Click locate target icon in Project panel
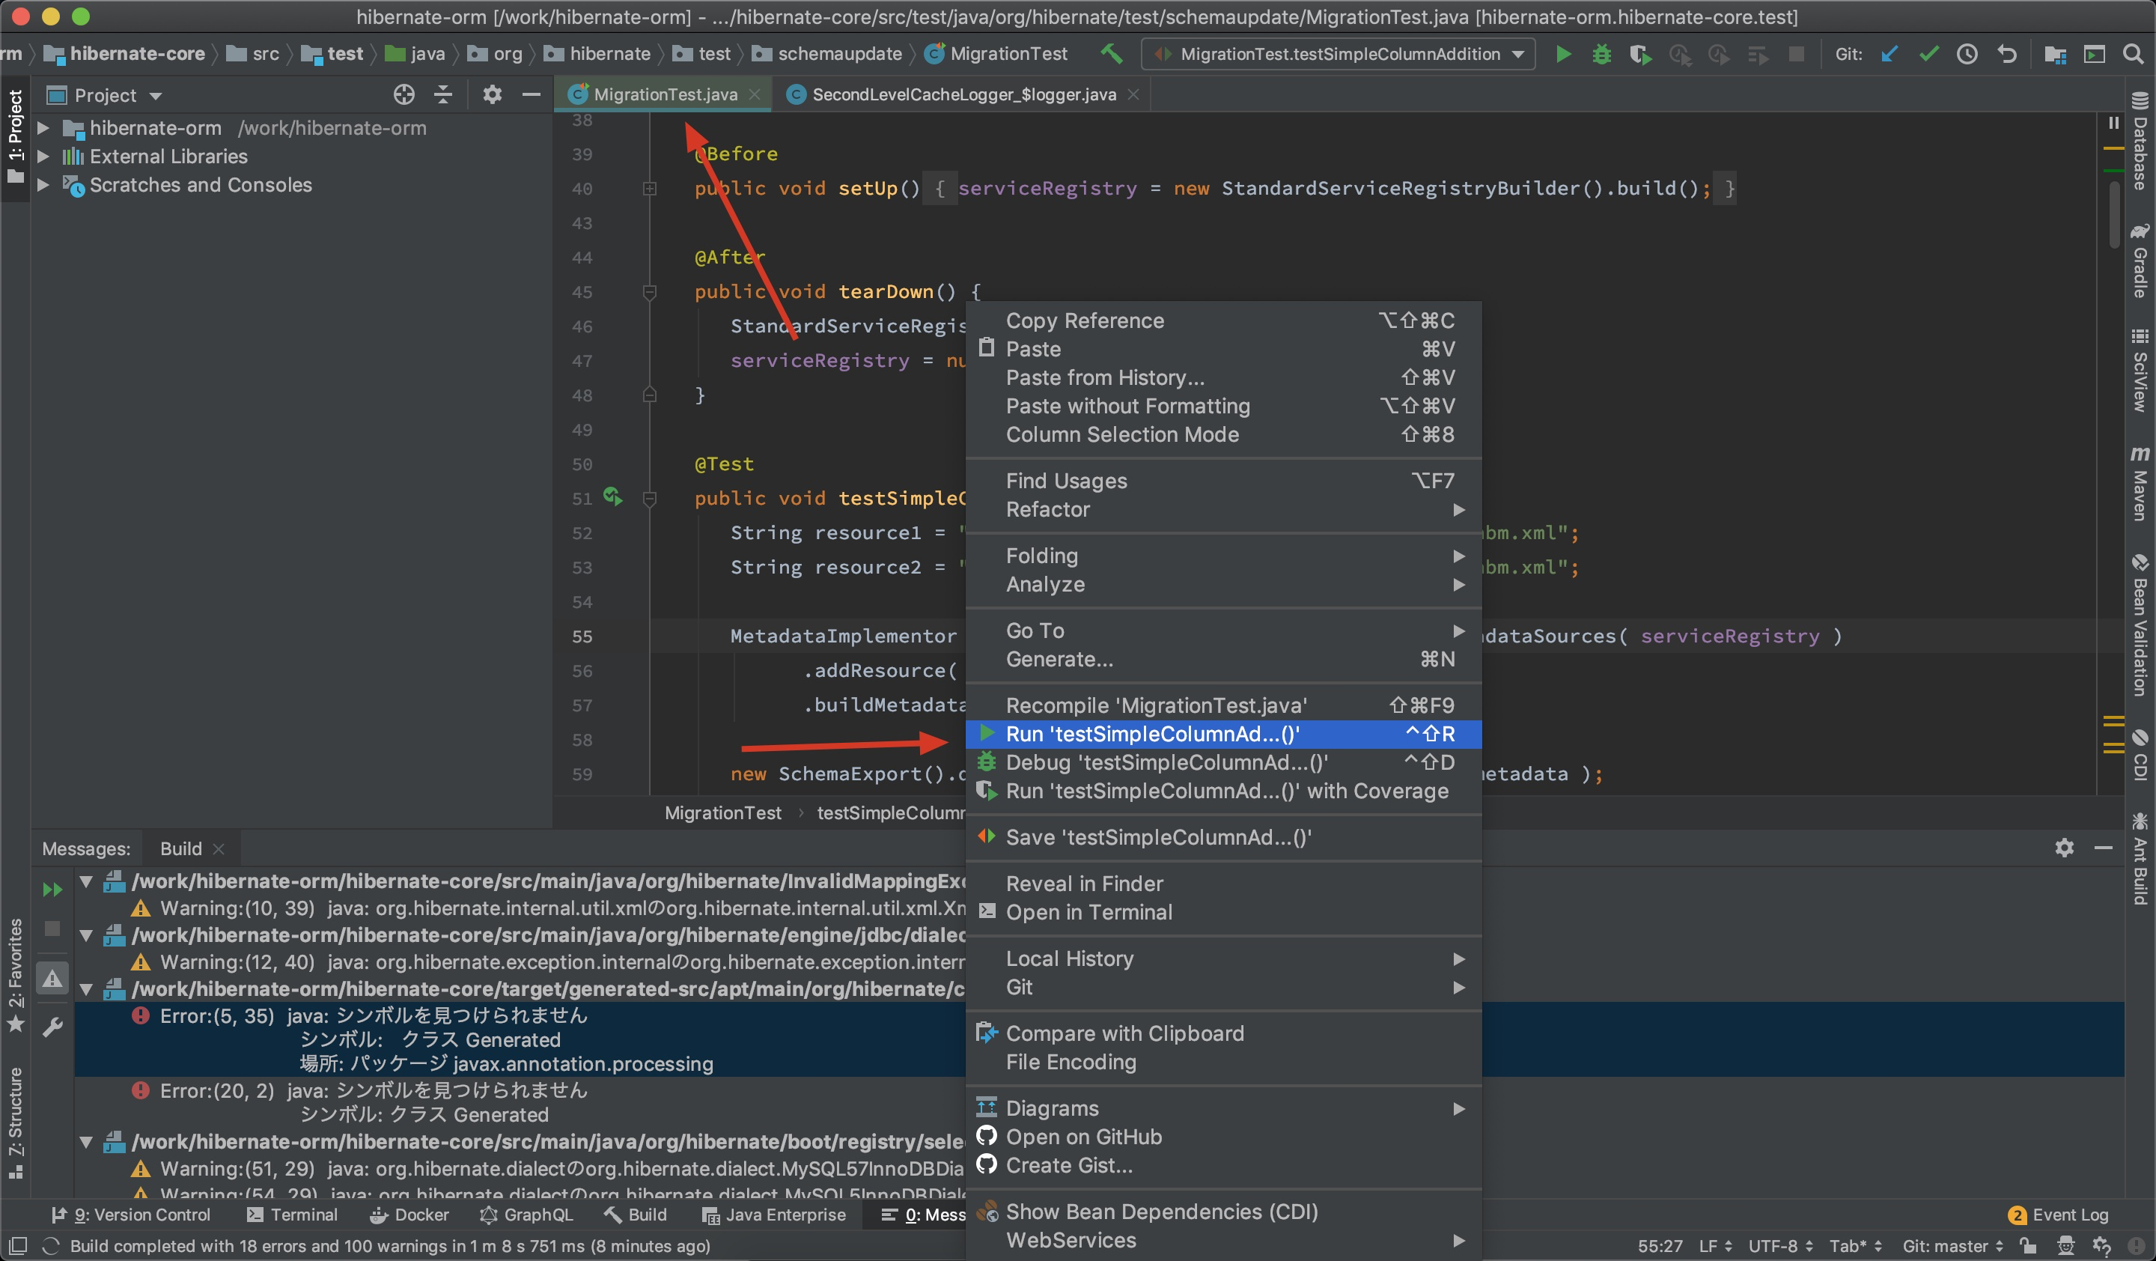 point(404,95)
